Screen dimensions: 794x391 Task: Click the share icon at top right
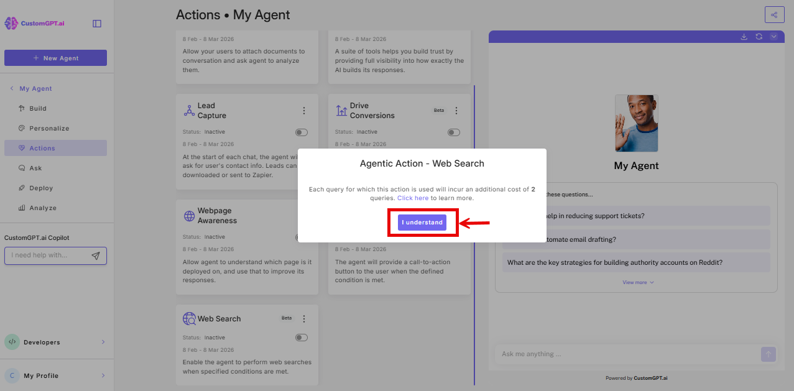(x=773, y=14)
